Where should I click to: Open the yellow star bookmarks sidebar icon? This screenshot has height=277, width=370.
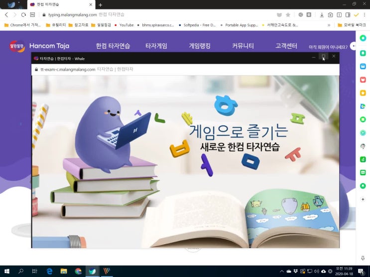tap(363, 93)
